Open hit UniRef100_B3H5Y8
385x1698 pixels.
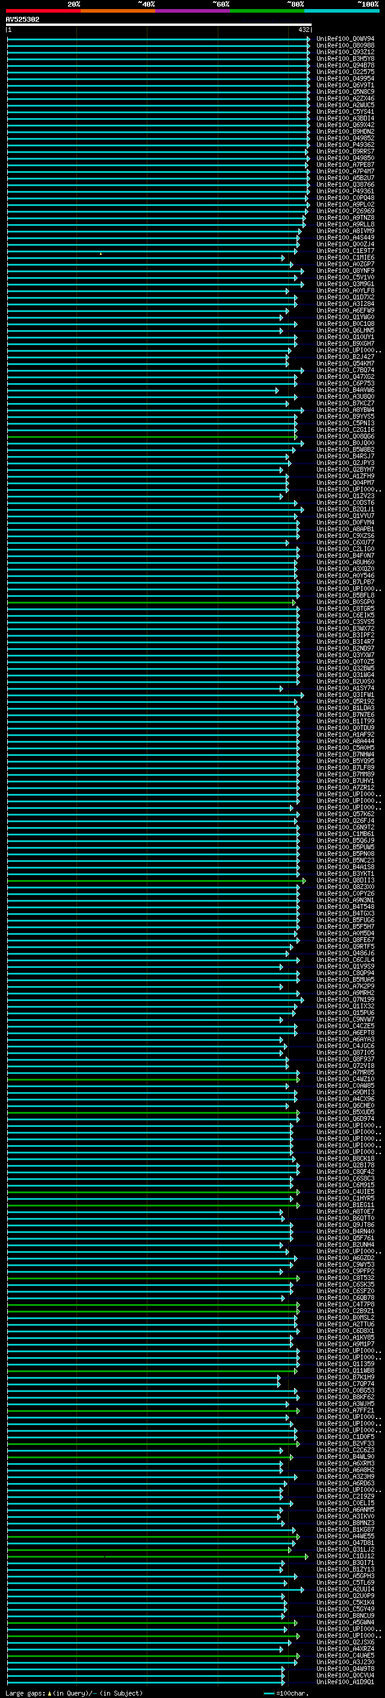point(345,58)
